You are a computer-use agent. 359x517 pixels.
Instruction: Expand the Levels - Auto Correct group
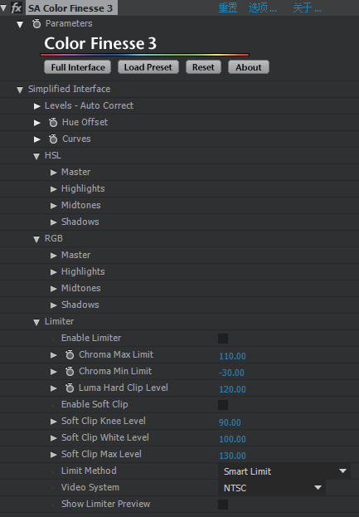click(x=36, y=106)
